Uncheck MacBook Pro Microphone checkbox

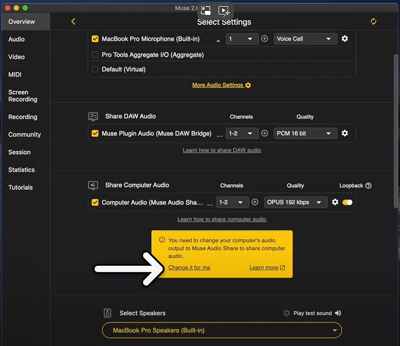click(95, 39)
